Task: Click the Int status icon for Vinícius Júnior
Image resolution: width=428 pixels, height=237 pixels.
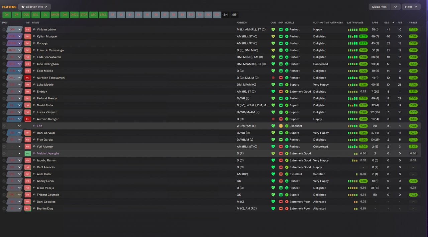Action: [x=28, y=29]
